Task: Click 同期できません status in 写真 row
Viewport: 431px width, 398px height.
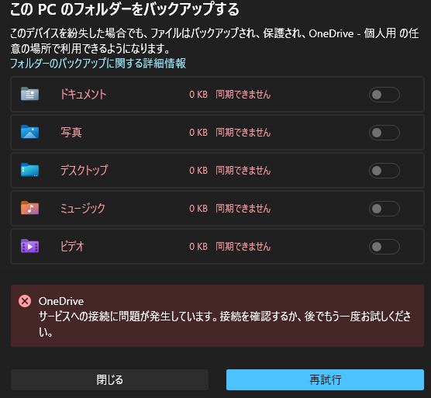Action: [x=243, y=133]
